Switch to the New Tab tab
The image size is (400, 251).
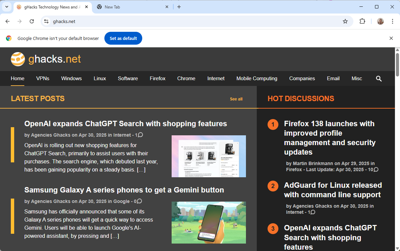[x=133, y=7]
